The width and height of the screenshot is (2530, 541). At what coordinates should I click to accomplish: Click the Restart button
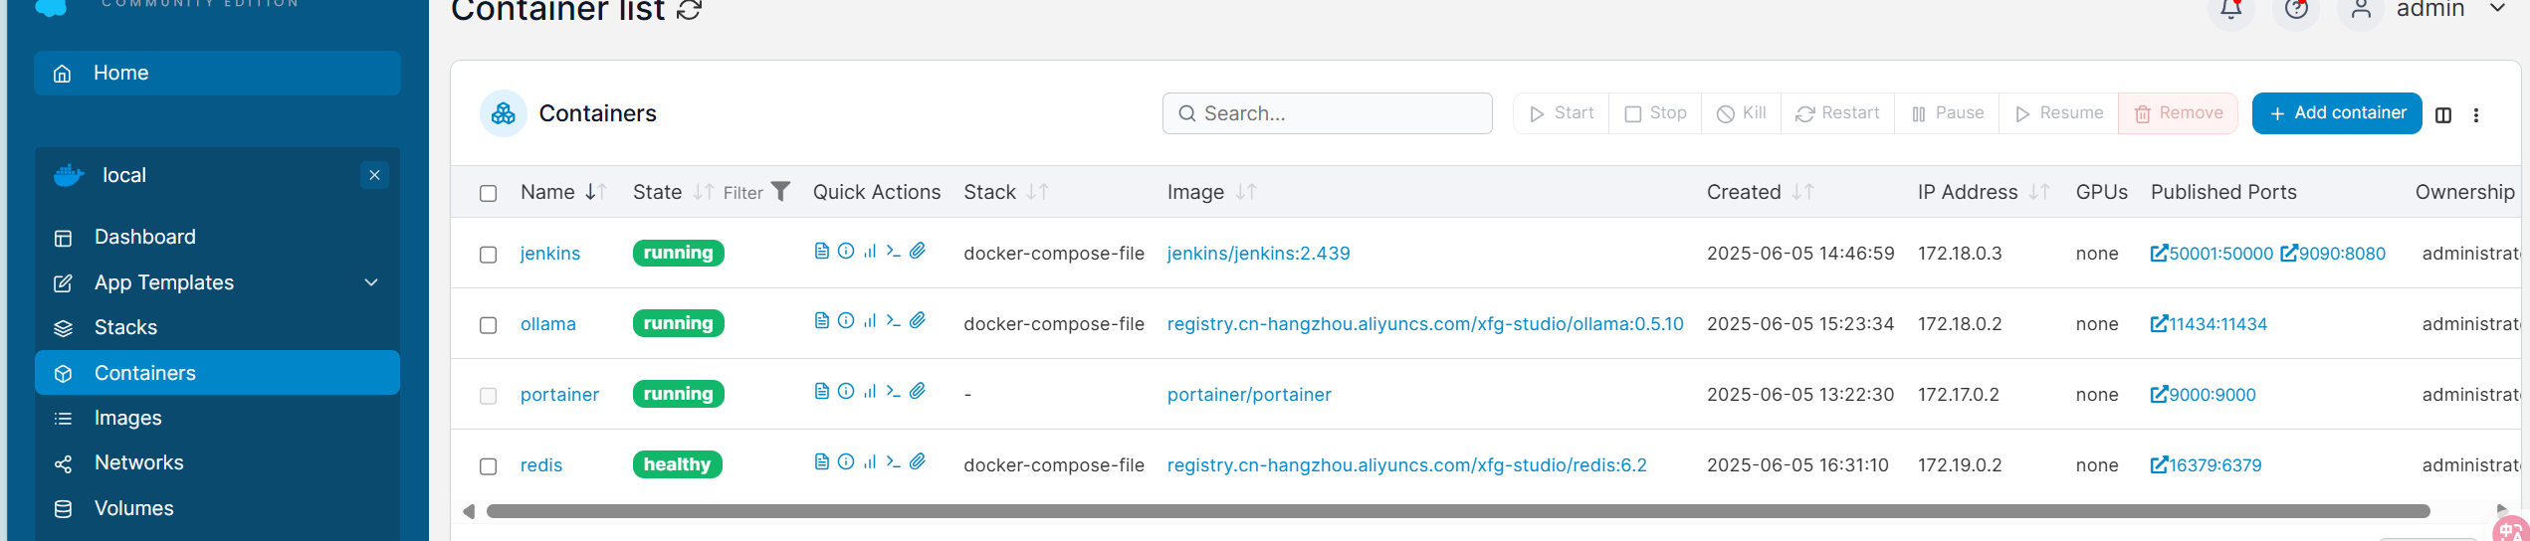(1837, 113)
